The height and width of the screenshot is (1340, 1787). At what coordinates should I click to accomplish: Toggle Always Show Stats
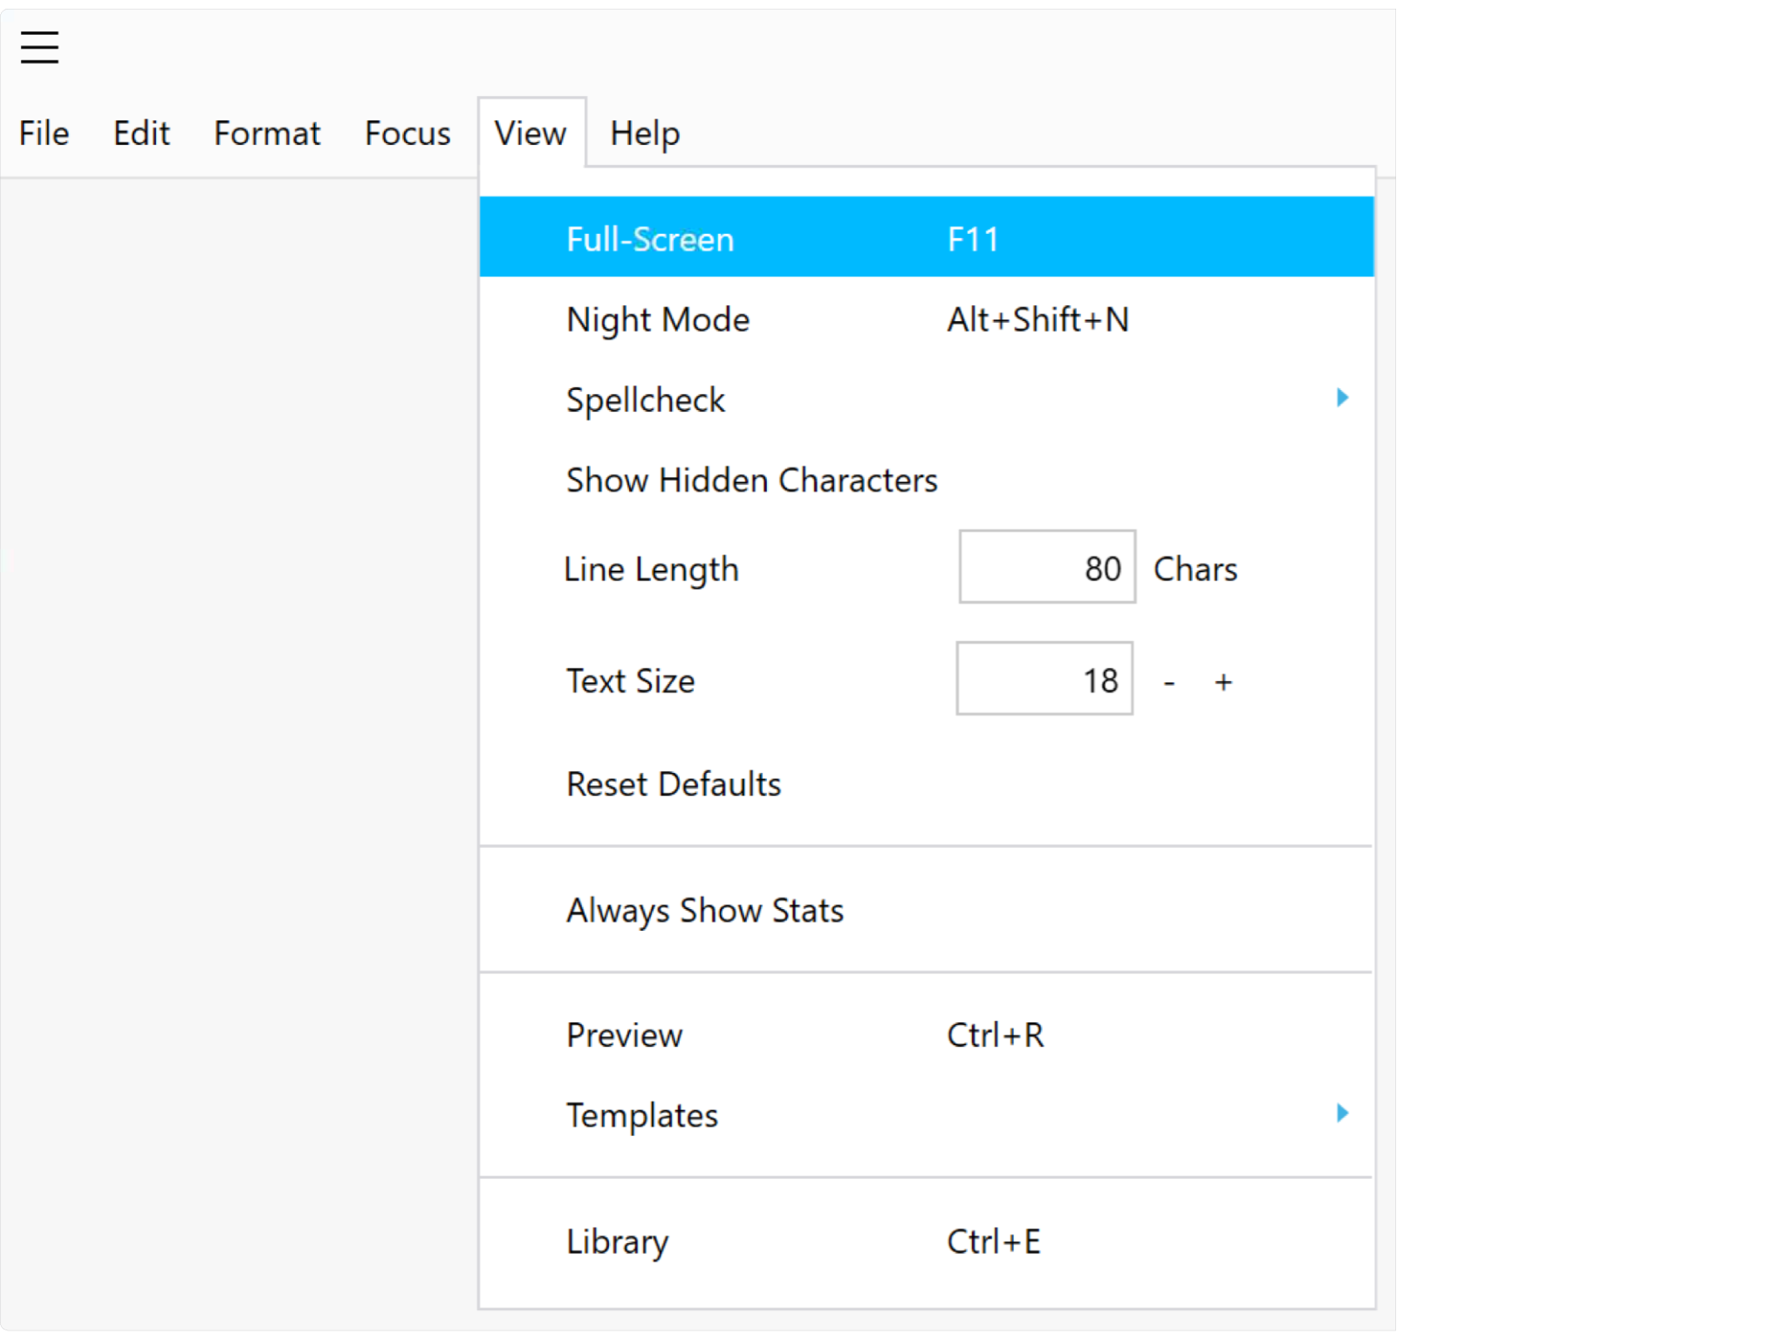927,910
